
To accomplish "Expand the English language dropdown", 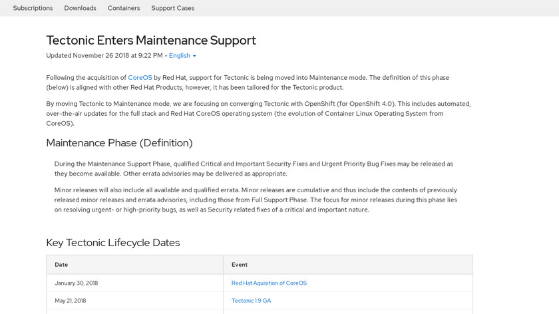I will (182, 56).
